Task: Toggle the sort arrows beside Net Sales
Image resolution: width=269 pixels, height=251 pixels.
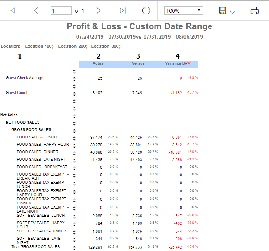Action: 74,116
